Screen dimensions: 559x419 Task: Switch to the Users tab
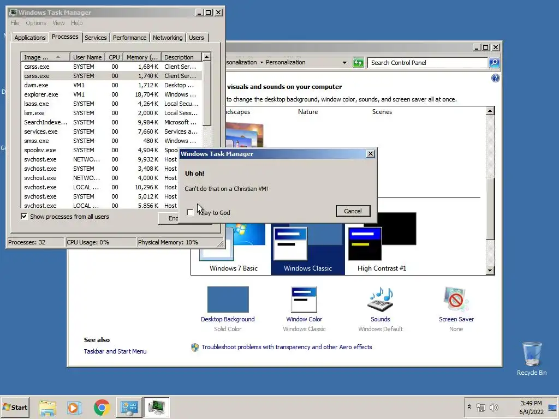(197, 38)
